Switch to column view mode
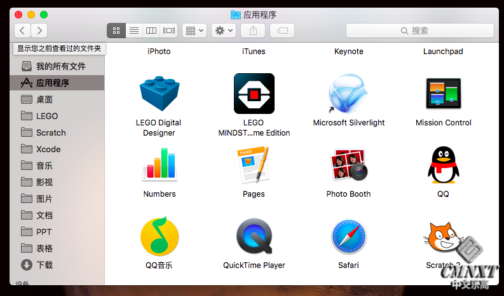 coord(151,31)
